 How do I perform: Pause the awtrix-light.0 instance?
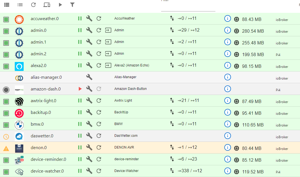[x=80, y=101]
